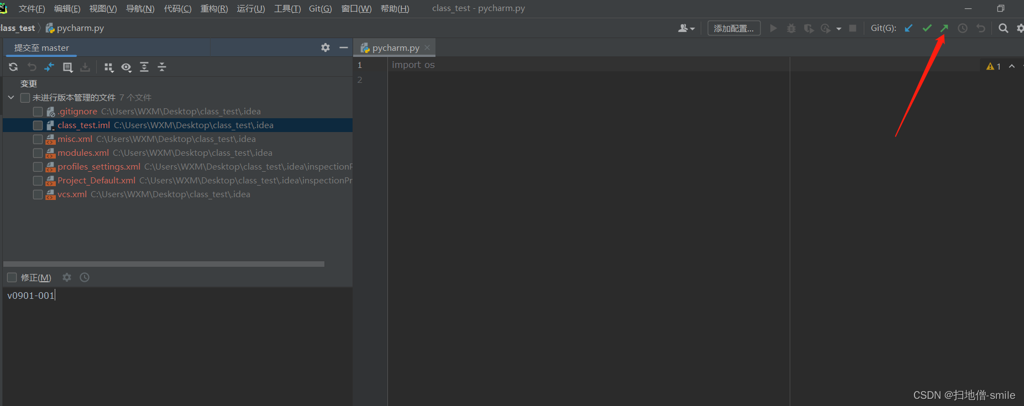Open commit message history clock icon

(85, 277)
